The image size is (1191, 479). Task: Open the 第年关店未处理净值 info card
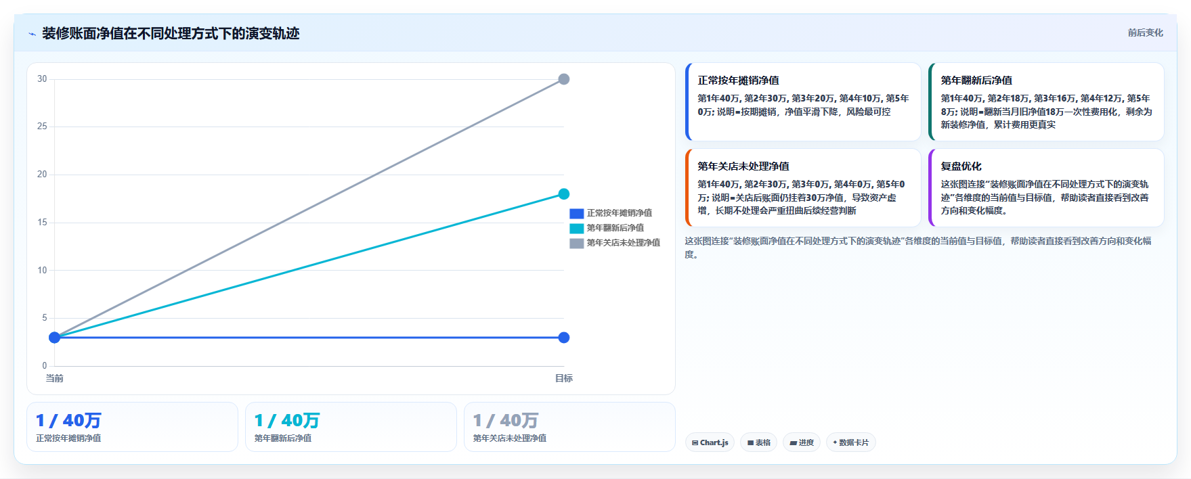(803, 187)
